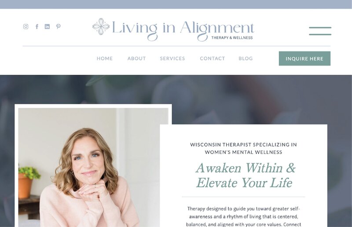The height and width of the screenshot is (227, 352).
Task: Navigate to the Contact page
Action: coord(213,59)
